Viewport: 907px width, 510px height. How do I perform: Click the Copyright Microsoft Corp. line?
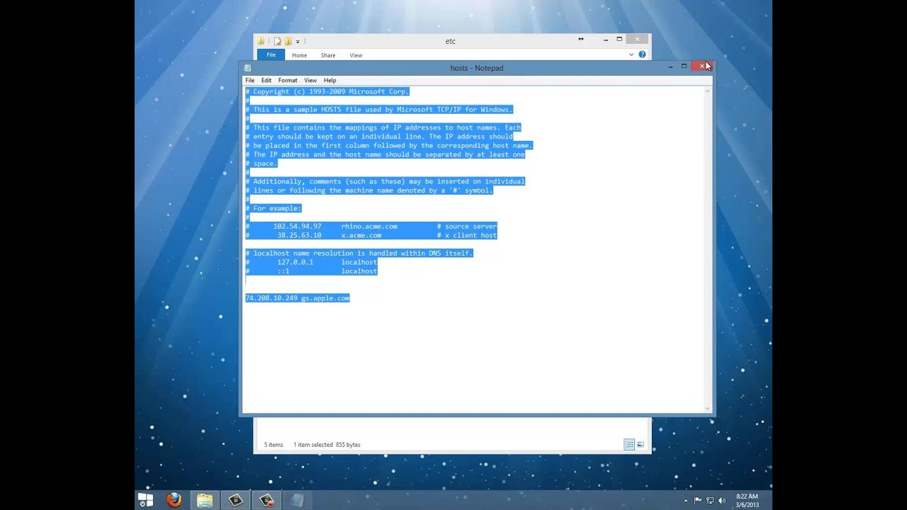click(x=327, y=91)
